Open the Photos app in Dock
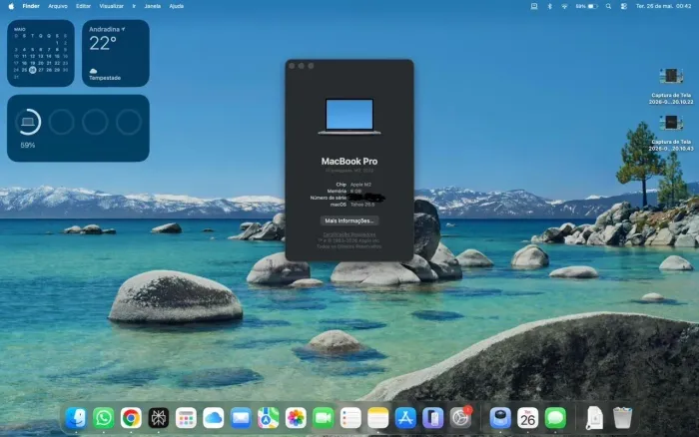 (296, 418)
